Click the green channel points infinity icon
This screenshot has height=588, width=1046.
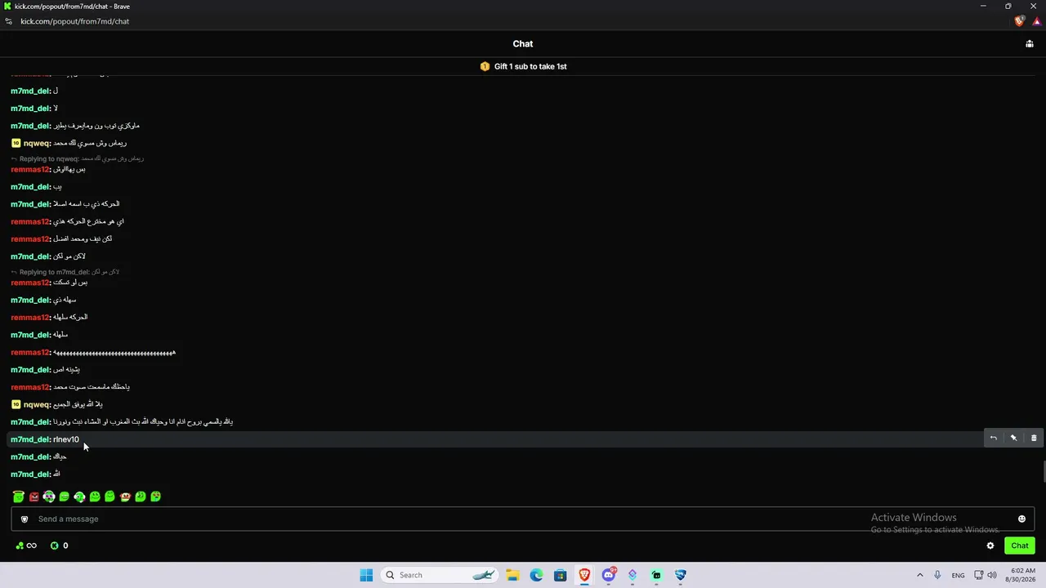tap(26, 546)
